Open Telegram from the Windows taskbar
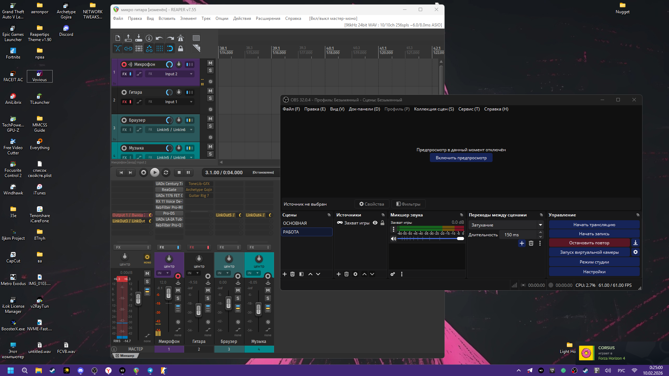The height and width of the screenshot is (376, 669). coord(150,370)
